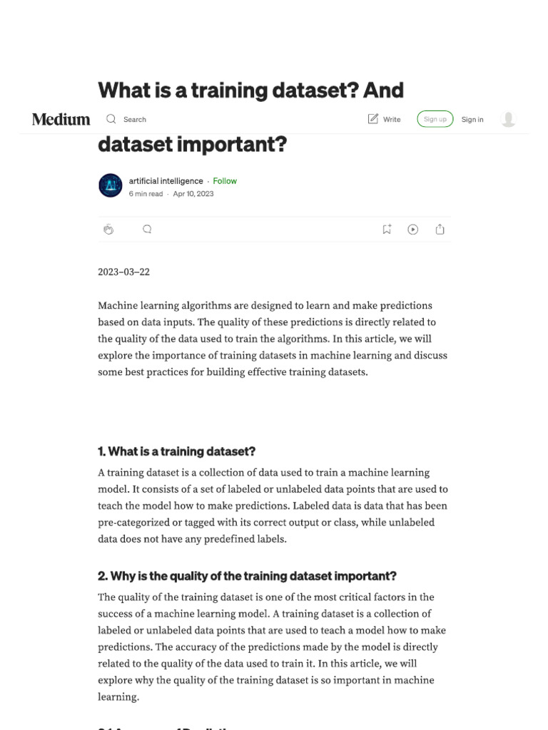The height and width of the screenshot is (730, 548).
Task: Click the Write pencil icon
Action: click(x=372, y=119)
